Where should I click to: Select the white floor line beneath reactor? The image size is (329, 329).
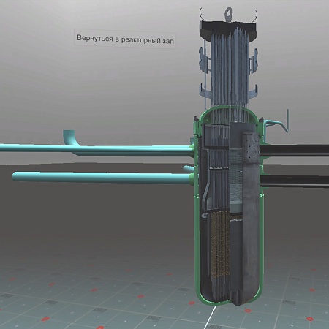(211, 317)
